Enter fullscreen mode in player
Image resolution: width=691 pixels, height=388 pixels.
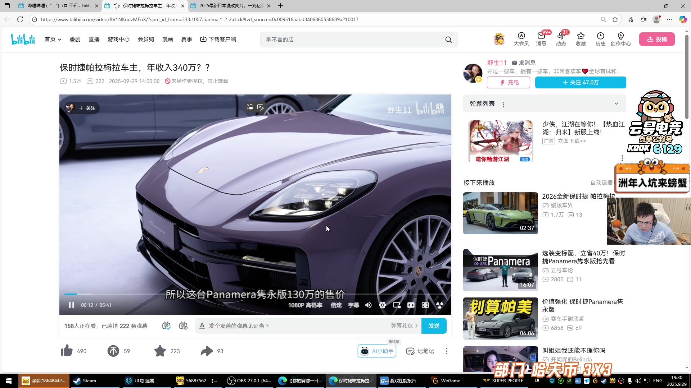(x=425, y=305)
